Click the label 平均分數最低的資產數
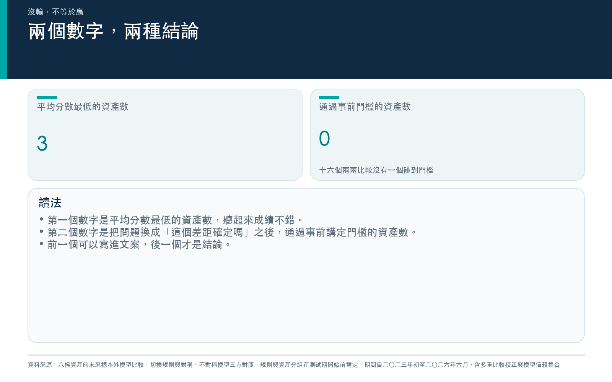Image resolution: width=612 pixels, height=382 pixels. click(x=83, y=107)
